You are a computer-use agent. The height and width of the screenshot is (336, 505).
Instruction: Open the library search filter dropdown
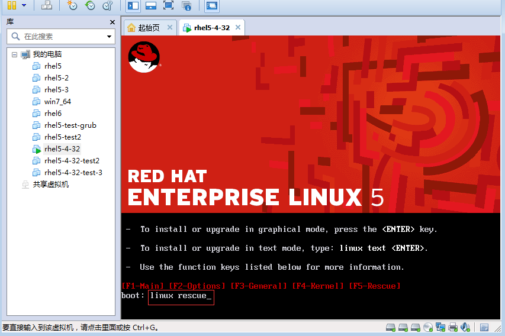click(x=110, y=37)
